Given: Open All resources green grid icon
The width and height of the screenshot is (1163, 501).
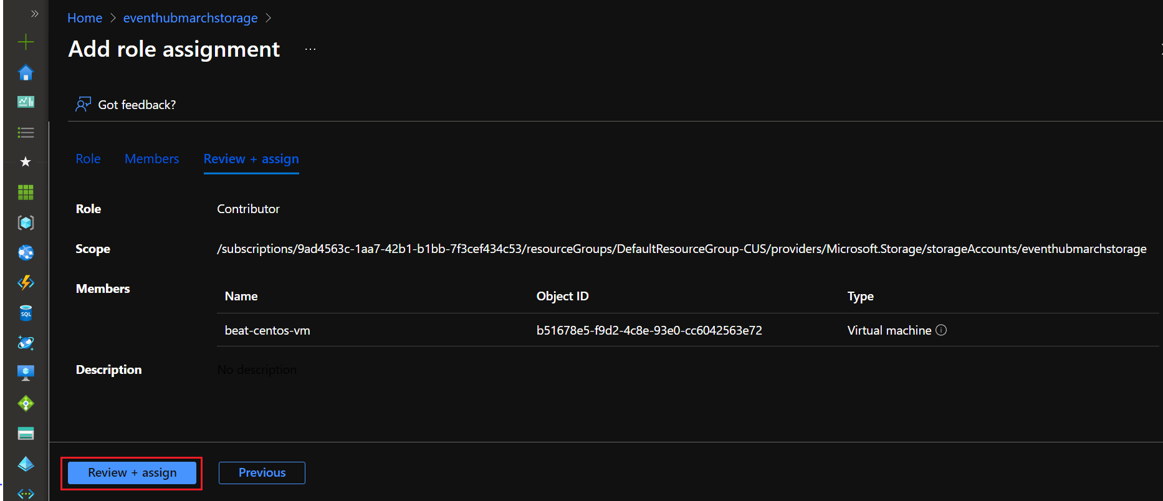Looking at the screenshot, I should pyautogui.click(x=26, y=193).
